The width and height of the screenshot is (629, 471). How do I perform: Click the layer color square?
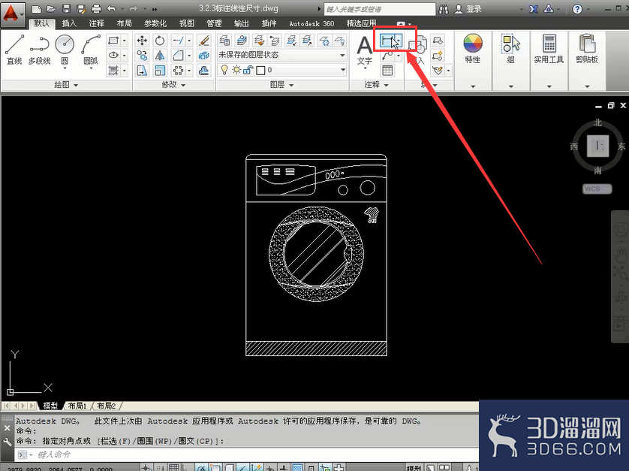(x=260, y=71)
